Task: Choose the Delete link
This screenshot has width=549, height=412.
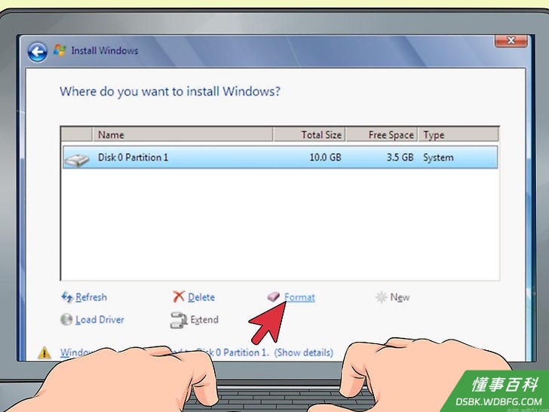Action: pos(201,297)
